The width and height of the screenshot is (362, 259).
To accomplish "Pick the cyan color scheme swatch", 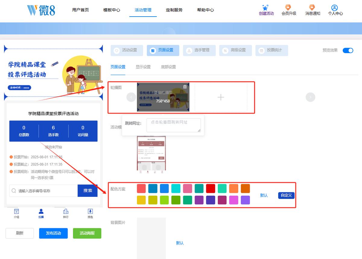I will [x=176, y=189].
